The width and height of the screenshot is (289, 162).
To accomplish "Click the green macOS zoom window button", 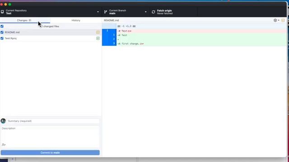I will coord(10,4).
